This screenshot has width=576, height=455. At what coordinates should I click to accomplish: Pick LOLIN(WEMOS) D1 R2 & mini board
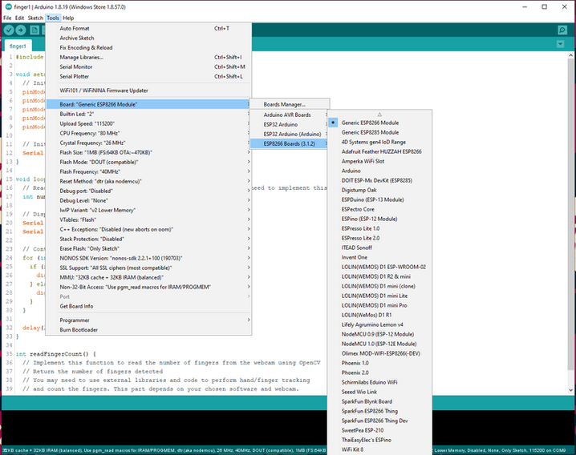click(x=379, y=276)
